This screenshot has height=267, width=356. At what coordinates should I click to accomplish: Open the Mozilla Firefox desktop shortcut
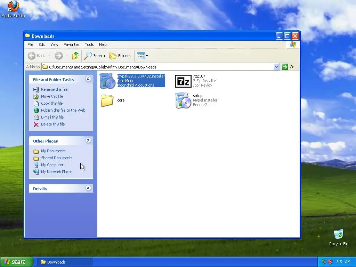pyautogui.click(x=13, y=9)
